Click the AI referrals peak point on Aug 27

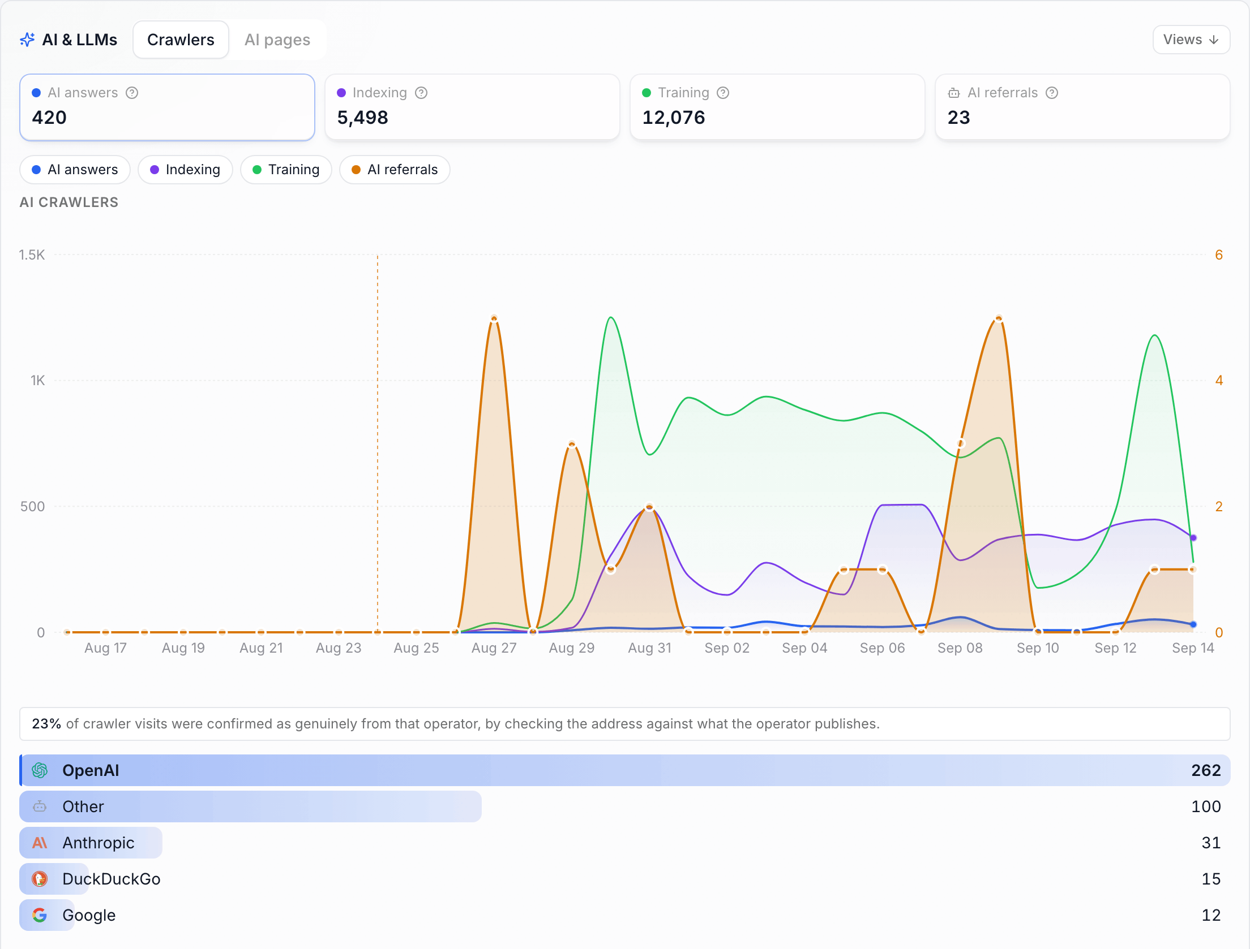tap(494, 318)
